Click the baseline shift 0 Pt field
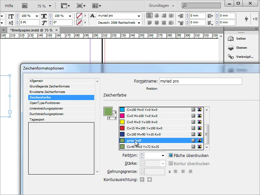This screenshot has width=260, height=195. [x=29, y=22]
